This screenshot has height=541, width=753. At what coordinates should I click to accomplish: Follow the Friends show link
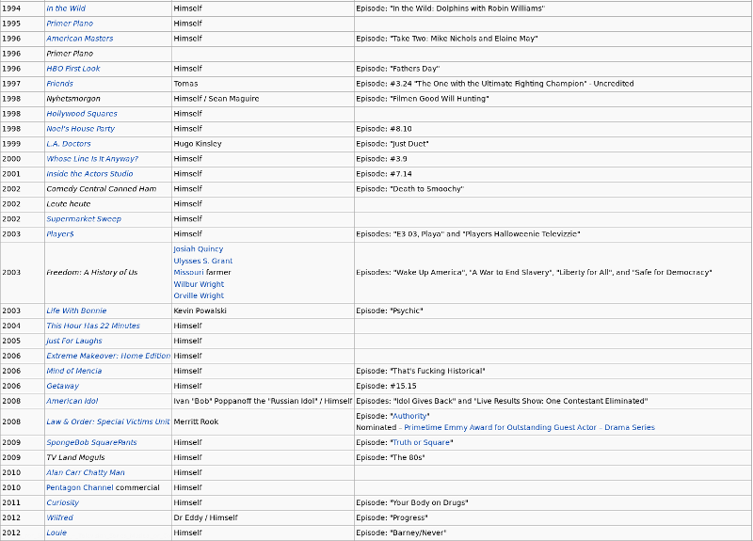[59, 84]
